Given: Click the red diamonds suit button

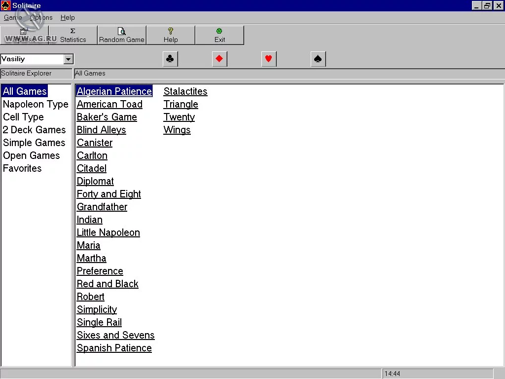Looking at the screenshot, I should pyautogui.click(x=219, y=59).
